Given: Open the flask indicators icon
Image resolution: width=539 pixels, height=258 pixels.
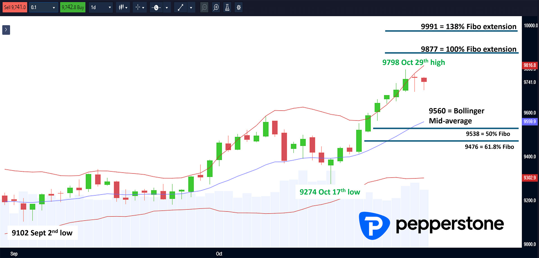Looking at the screenshot, I should [x=227, y=7].
